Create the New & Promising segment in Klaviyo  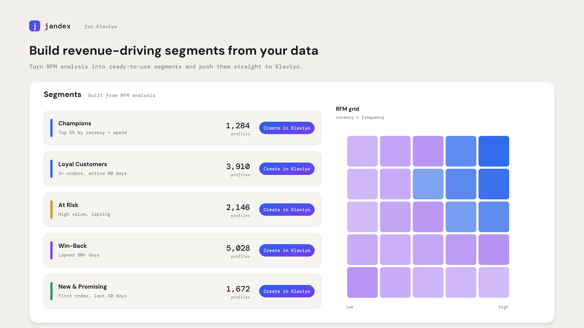point(287,291)
